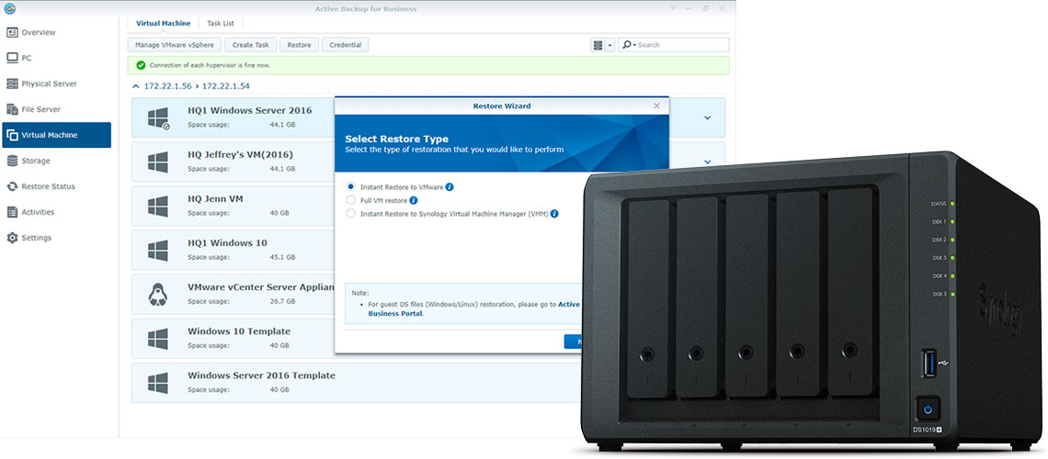Click the Credential button

346,45
